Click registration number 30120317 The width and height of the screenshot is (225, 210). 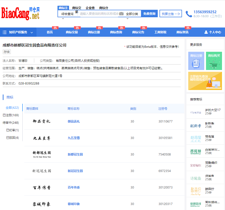pyautogui.click(x=165, y=204)
